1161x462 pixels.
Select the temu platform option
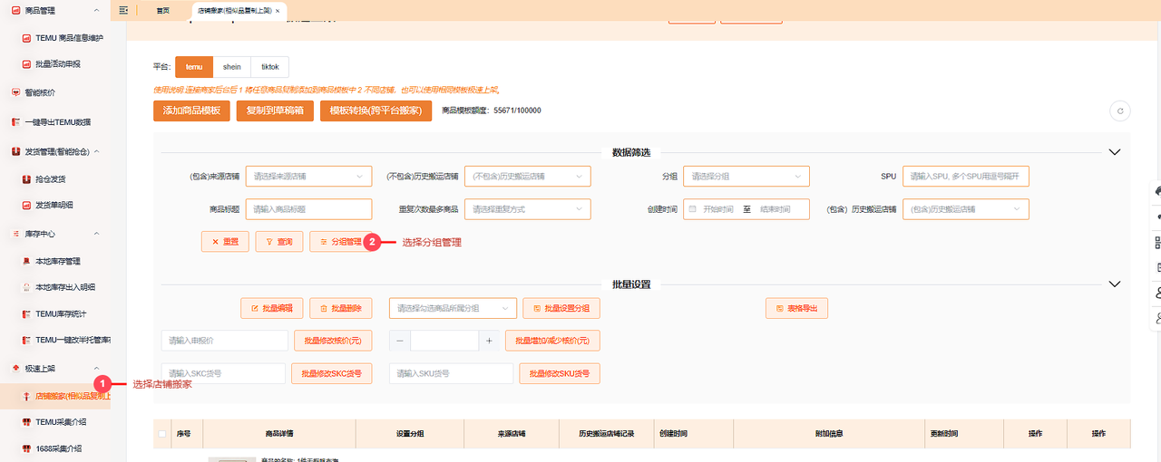(194, 67)
